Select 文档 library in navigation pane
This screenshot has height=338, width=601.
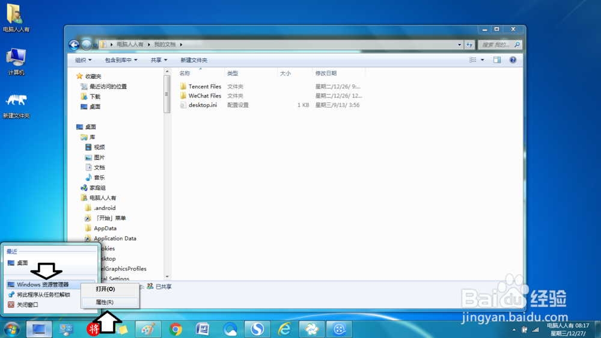pyautogui.click(x=99, y=167)
